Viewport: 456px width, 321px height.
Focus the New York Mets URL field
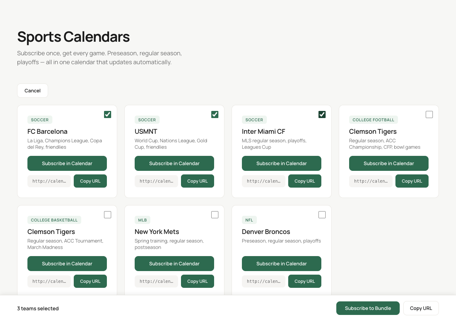(x=156, y=281)
